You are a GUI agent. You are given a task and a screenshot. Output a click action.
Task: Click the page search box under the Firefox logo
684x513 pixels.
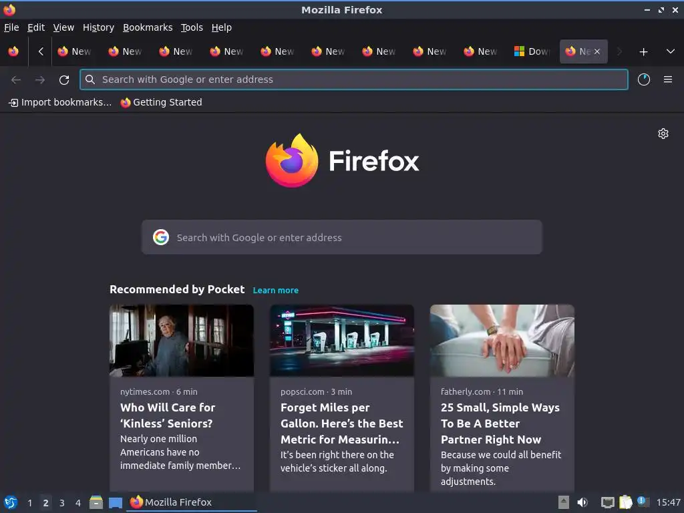coord(341,237)
